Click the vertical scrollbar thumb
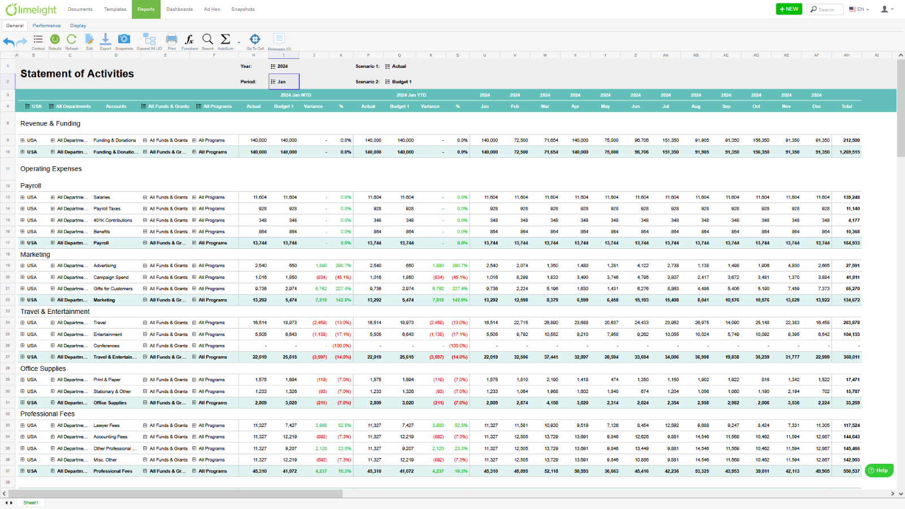The width and height of the screenshot is (905, 509). (900, 107)
